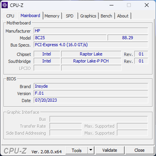Click the BIOS Date field 07/20/2023
156x156 pixels.
[x=91, y=100]
